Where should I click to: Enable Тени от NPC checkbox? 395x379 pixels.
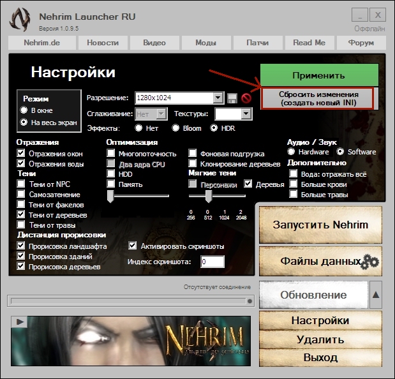[x=21, y=184]
